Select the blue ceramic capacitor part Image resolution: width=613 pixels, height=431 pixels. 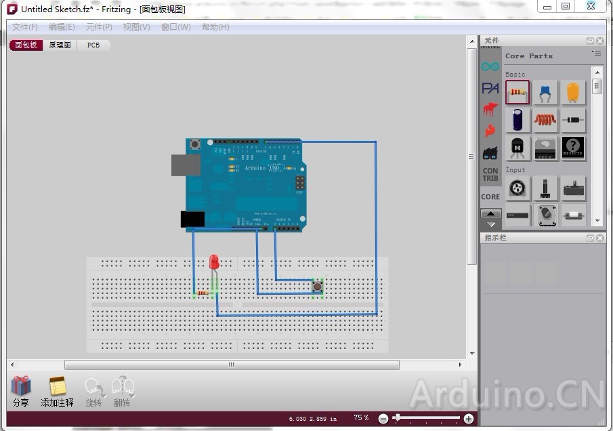(545, 92)
